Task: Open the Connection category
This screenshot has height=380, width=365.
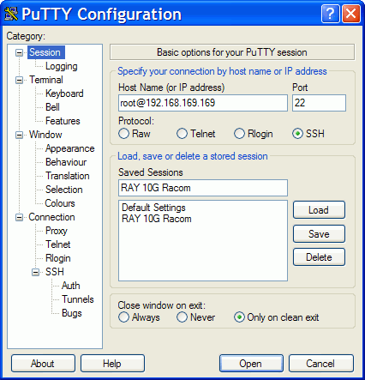Action: (51, 217)
